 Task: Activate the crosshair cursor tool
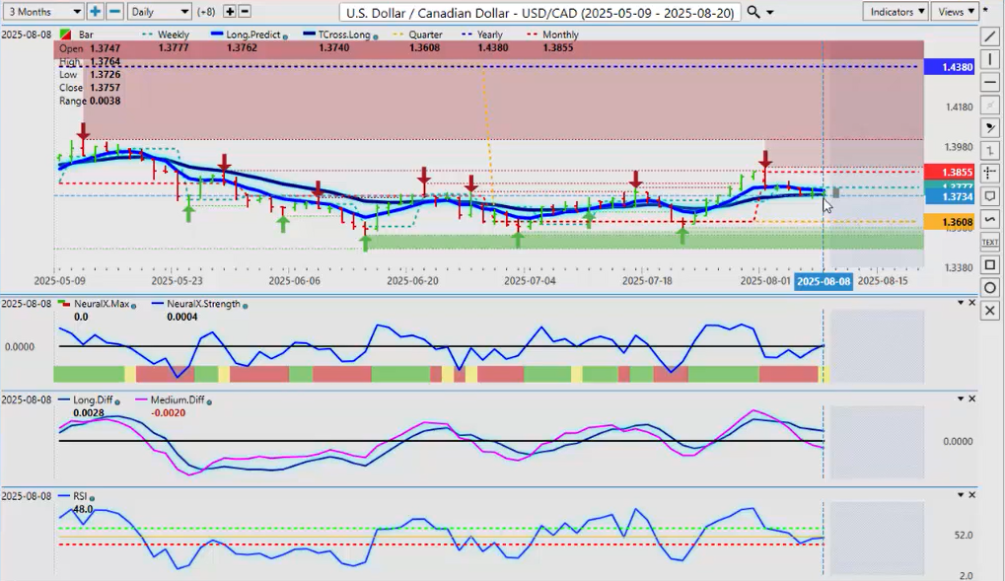pyautogui.click(x=990, y=174)
